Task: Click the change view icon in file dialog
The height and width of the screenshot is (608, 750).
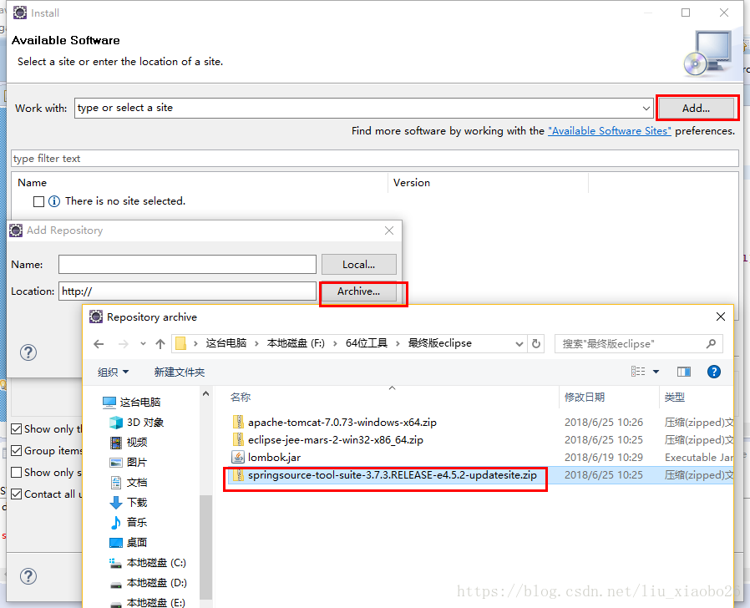Action: [x=638, y=372]
